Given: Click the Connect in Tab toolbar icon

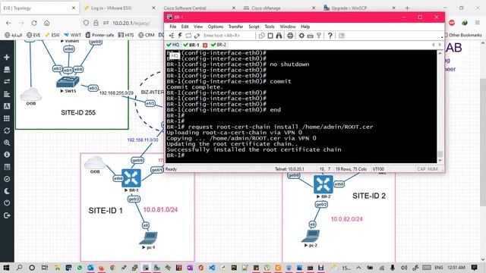Looking at the screenshot, I should tap(188, 36).
